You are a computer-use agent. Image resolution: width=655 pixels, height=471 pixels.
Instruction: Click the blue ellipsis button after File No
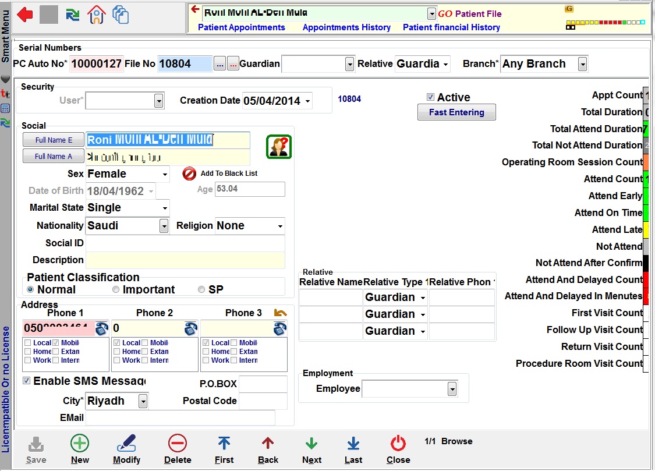(x=219, y=64)
